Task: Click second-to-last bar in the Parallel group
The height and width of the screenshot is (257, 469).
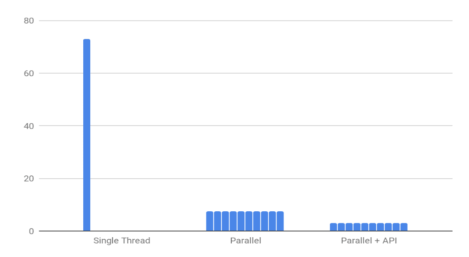Action: click(x=272, y=221)
